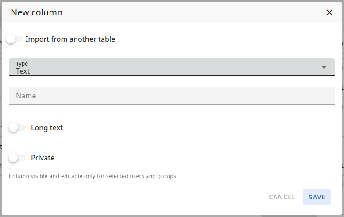Open the Type selection field

pyautogui.click(x=171, y=67)
